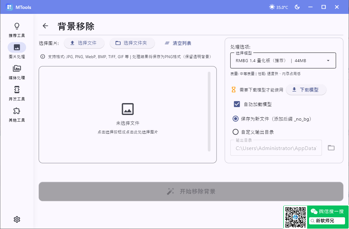This screenshot has width=349, height=229.
Task: Enable the 自动加载模型 checkbox
Action: pos(237,104)
